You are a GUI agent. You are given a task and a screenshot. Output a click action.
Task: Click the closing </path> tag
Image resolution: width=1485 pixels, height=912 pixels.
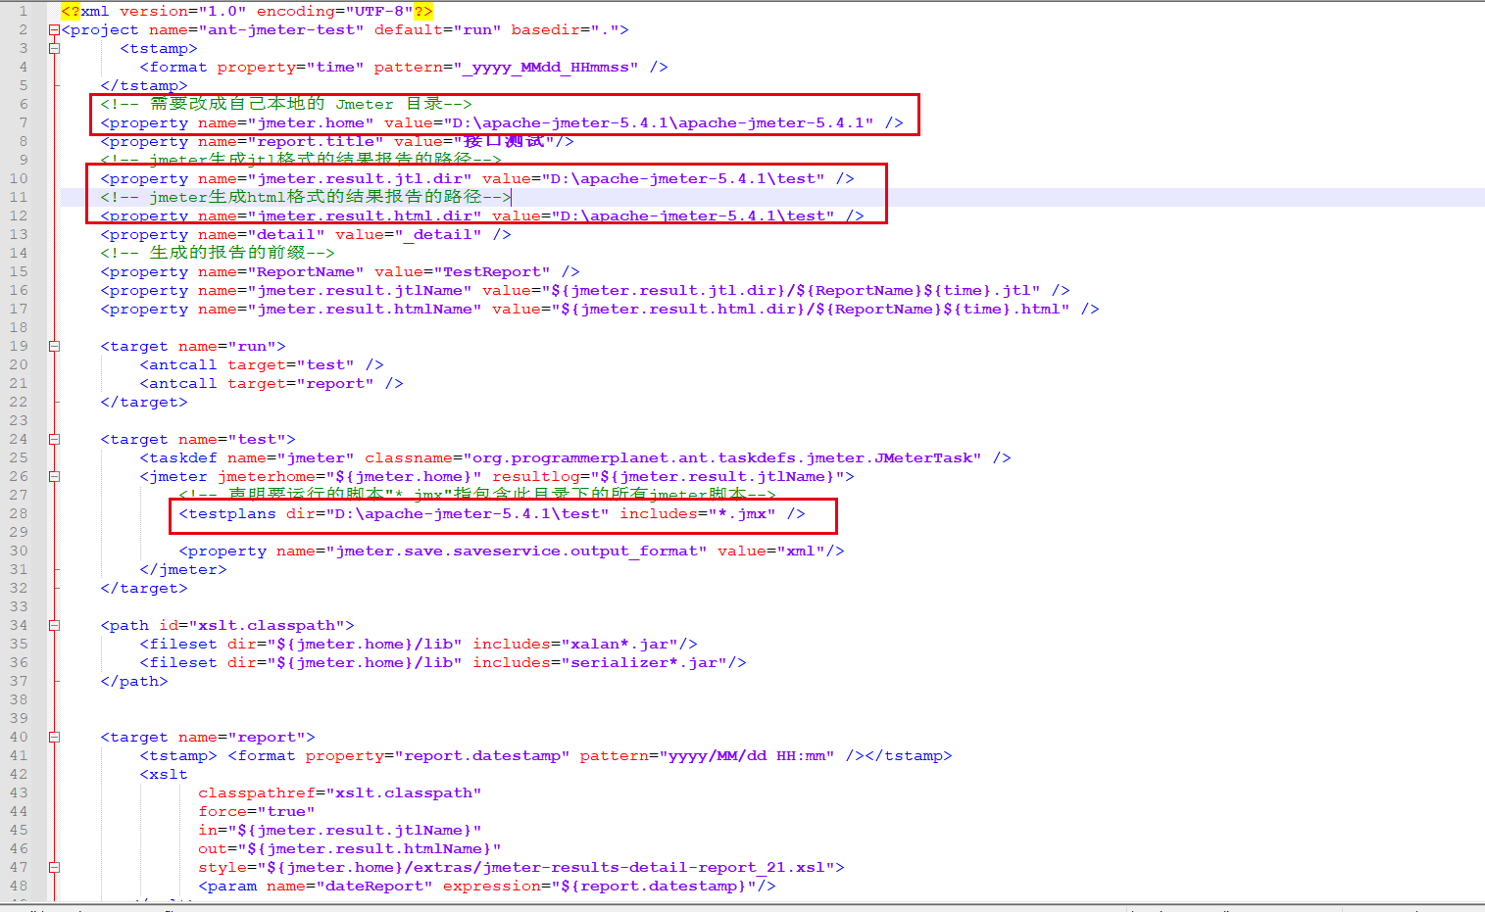133,681
